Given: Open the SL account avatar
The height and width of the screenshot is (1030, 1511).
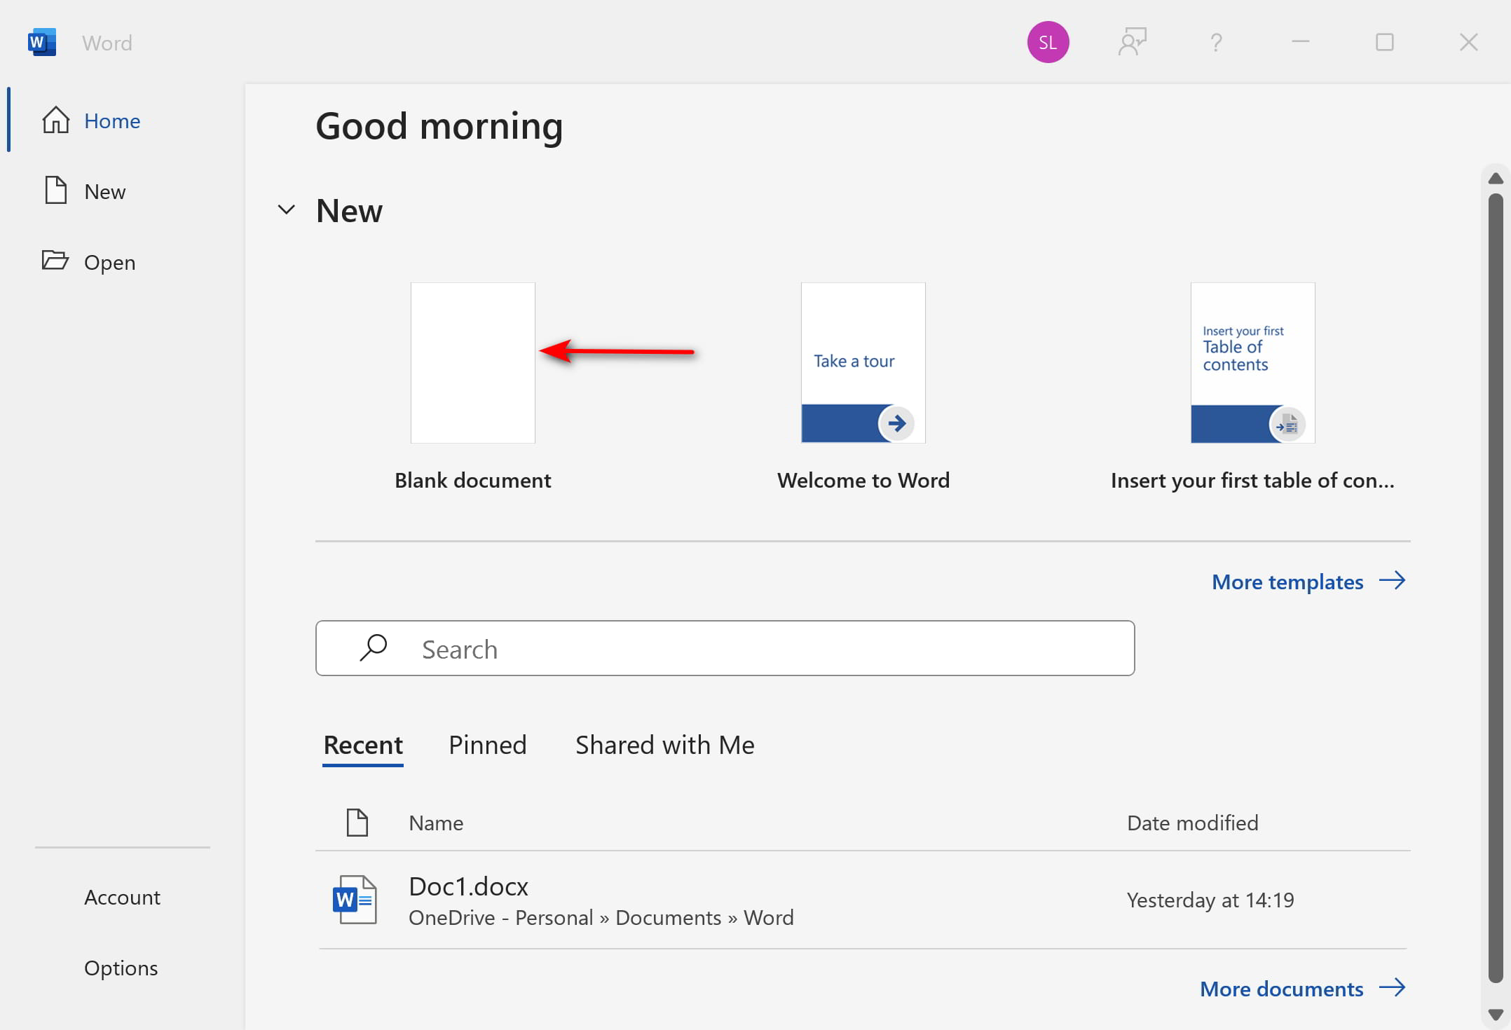Looking at the screenshot, I should point(1047,43).
